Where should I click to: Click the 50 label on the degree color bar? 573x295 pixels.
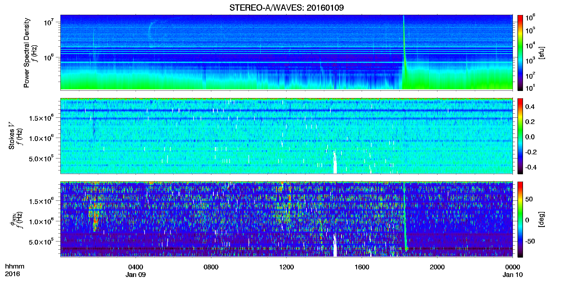click(529, 199)
